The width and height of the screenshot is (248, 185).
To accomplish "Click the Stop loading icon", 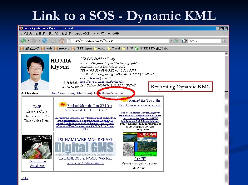I will (53, 41).
